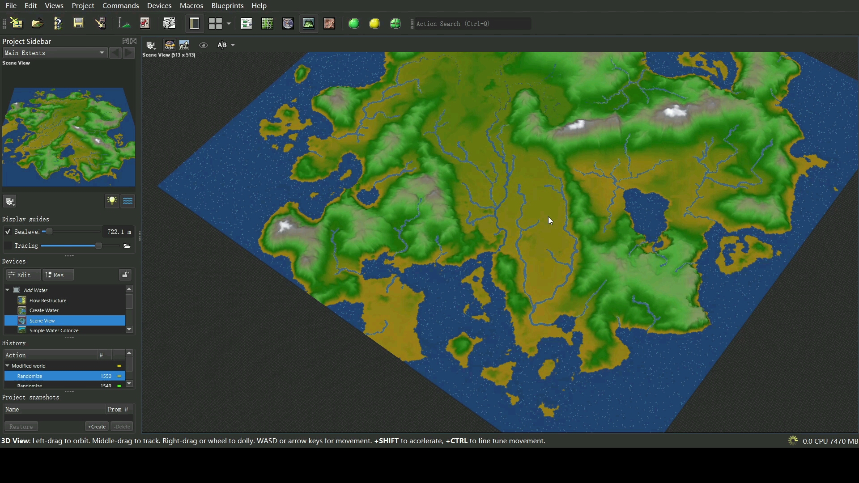Click the green build sphere button
This screenshot has height=483, width=859.
(354, 23)
